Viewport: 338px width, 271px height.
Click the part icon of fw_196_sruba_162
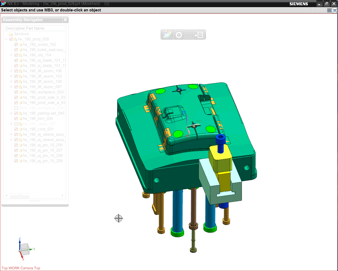20,45
